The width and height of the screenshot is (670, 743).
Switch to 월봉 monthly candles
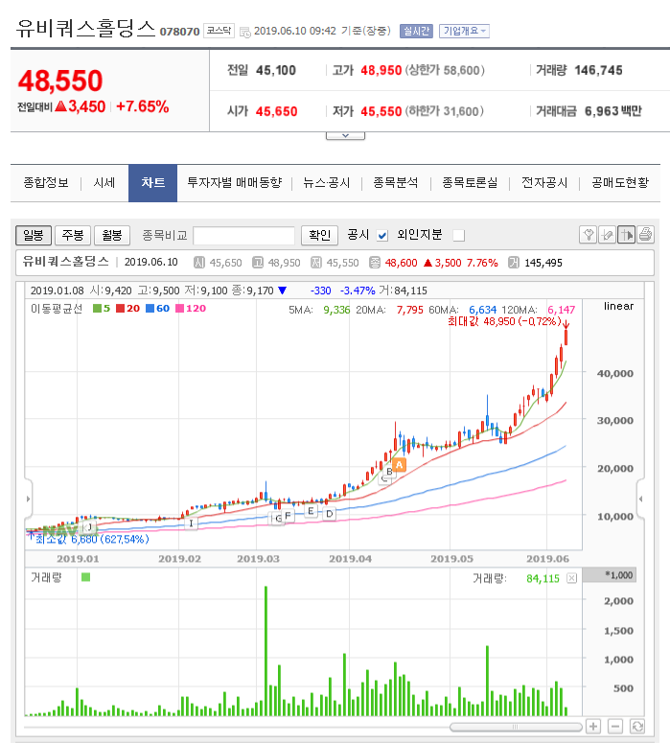pos(112,235)
